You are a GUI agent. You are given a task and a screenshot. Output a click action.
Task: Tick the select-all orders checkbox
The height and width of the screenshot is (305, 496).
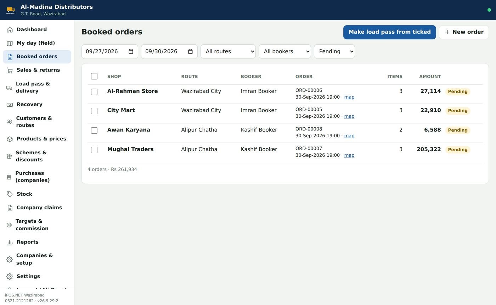pos(94,76)
